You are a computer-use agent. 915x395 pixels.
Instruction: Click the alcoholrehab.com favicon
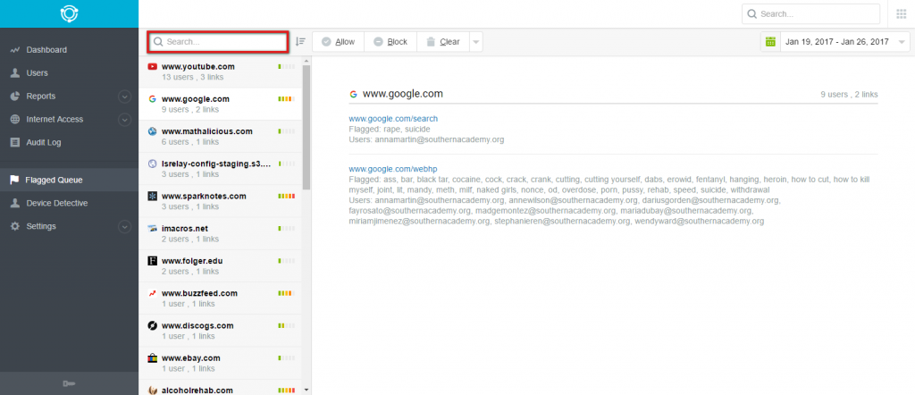[152, 390]
